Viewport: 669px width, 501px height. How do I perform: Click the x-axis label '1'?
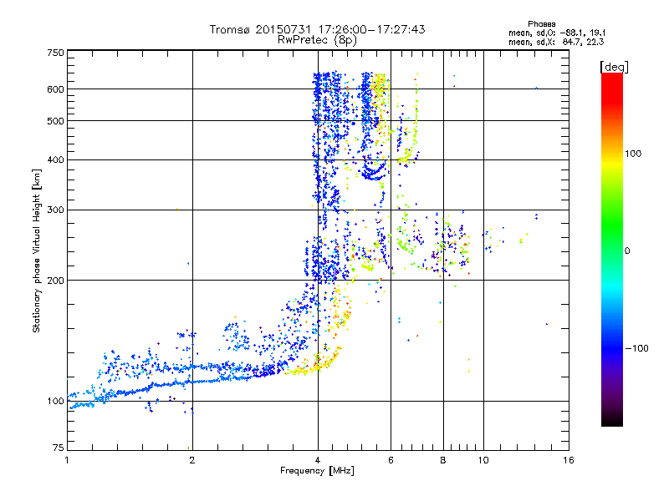67,460
